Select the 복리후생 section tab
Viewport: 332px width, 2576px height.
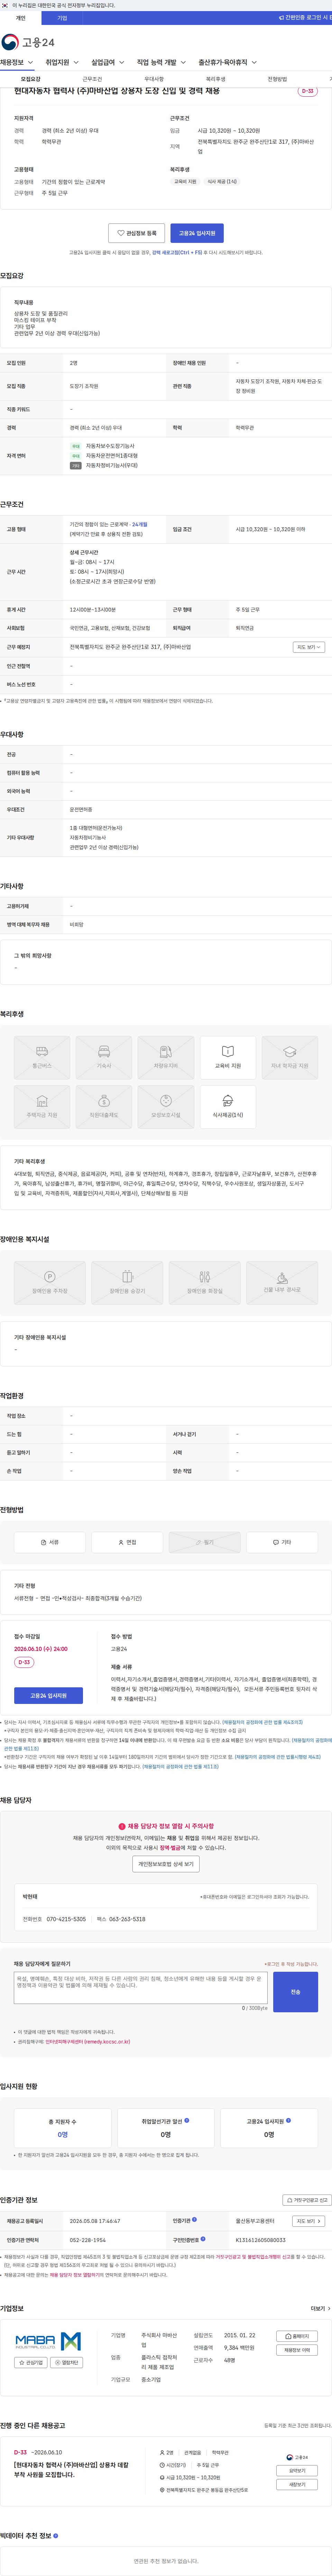(215, 79)
